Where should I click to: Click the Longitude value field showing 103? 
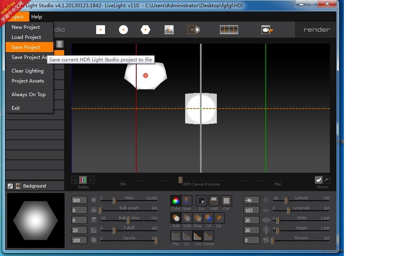click(x=251, y=210)
